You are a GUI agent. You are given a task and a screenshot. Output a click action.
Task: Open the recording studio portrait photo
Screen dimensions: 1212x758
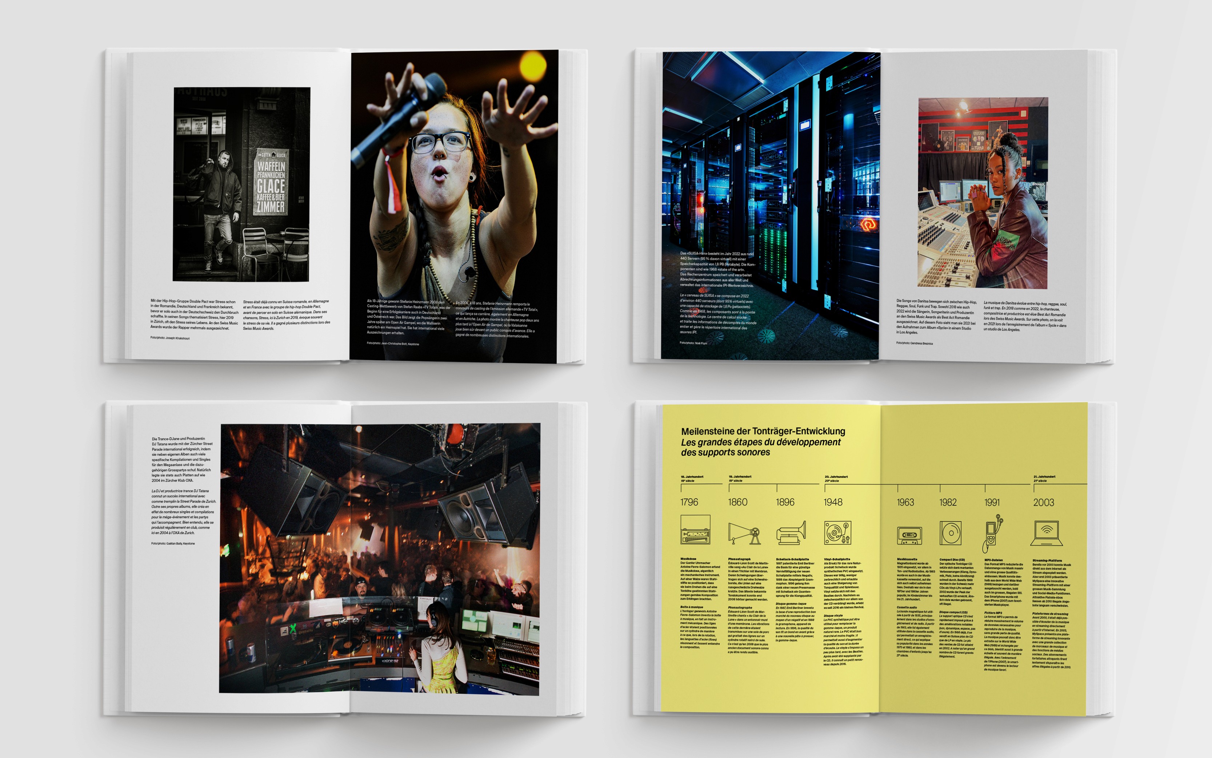983,193
